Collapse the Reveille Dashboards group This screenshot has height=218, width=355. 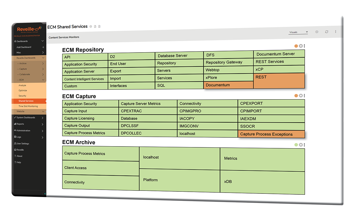pos(43,58)
